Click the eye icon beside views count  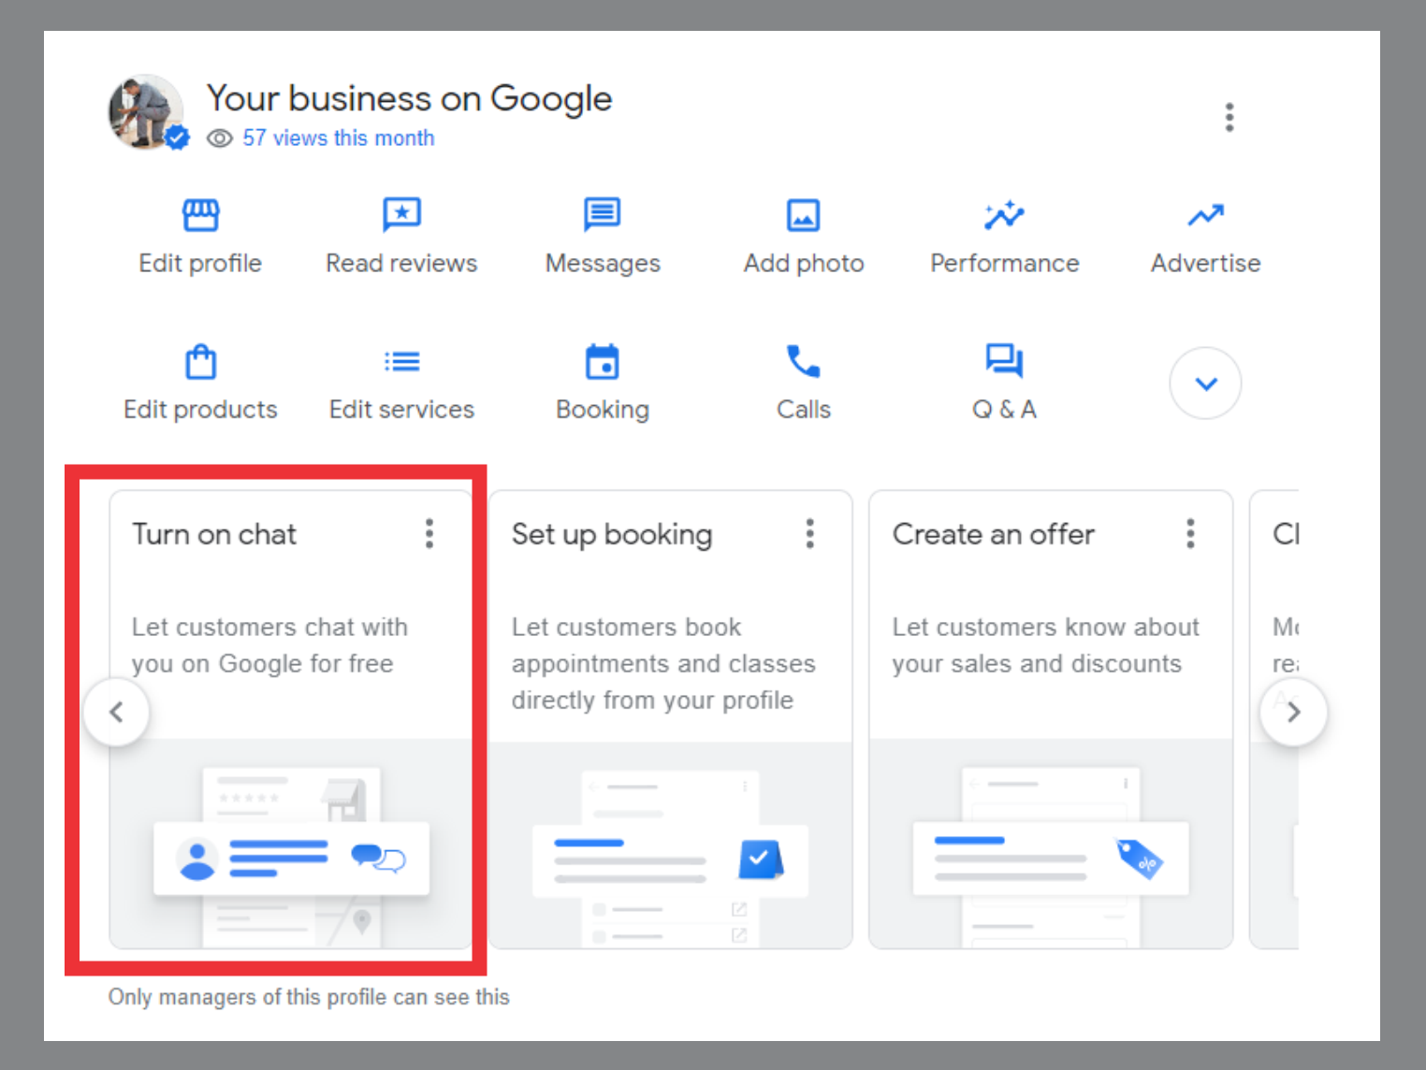pyautogui.click(x=219, y=138)
